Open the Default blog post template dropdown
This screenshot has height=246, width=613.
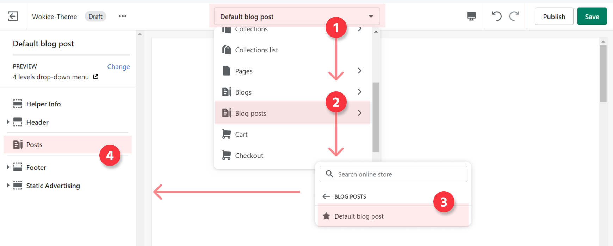click(297, 17)
